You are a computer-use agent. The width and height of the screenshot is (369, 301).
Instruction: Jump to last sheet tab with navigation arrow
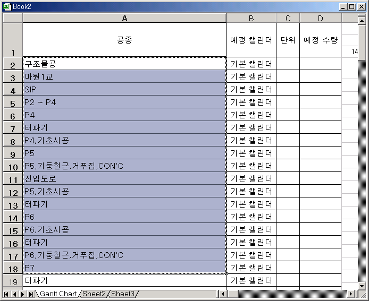[x=31, y=294]
